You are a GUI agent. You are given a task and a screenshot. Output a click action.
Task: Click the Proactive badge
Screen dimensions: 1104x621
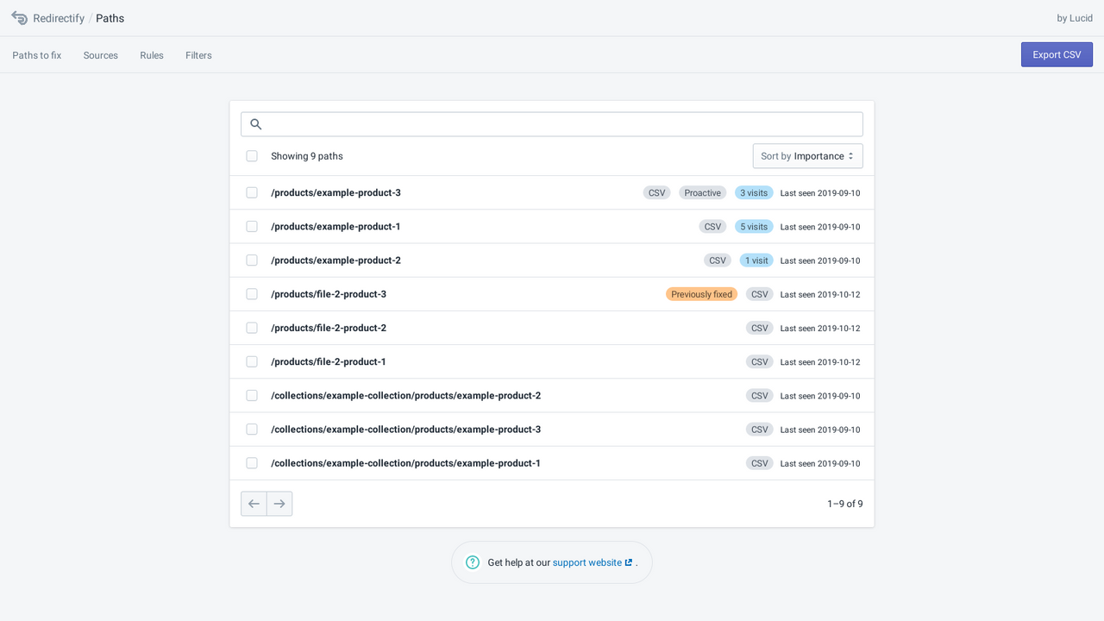pyautogui.click(x=703, y=192)
